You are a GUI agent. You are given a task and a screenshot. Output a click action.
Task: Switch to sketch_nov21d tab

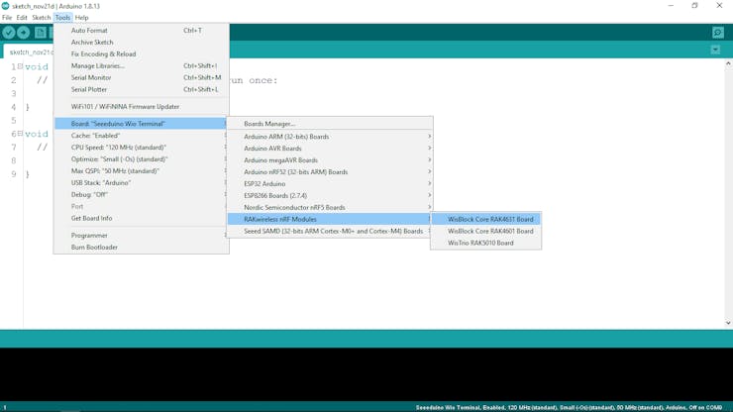29,51
